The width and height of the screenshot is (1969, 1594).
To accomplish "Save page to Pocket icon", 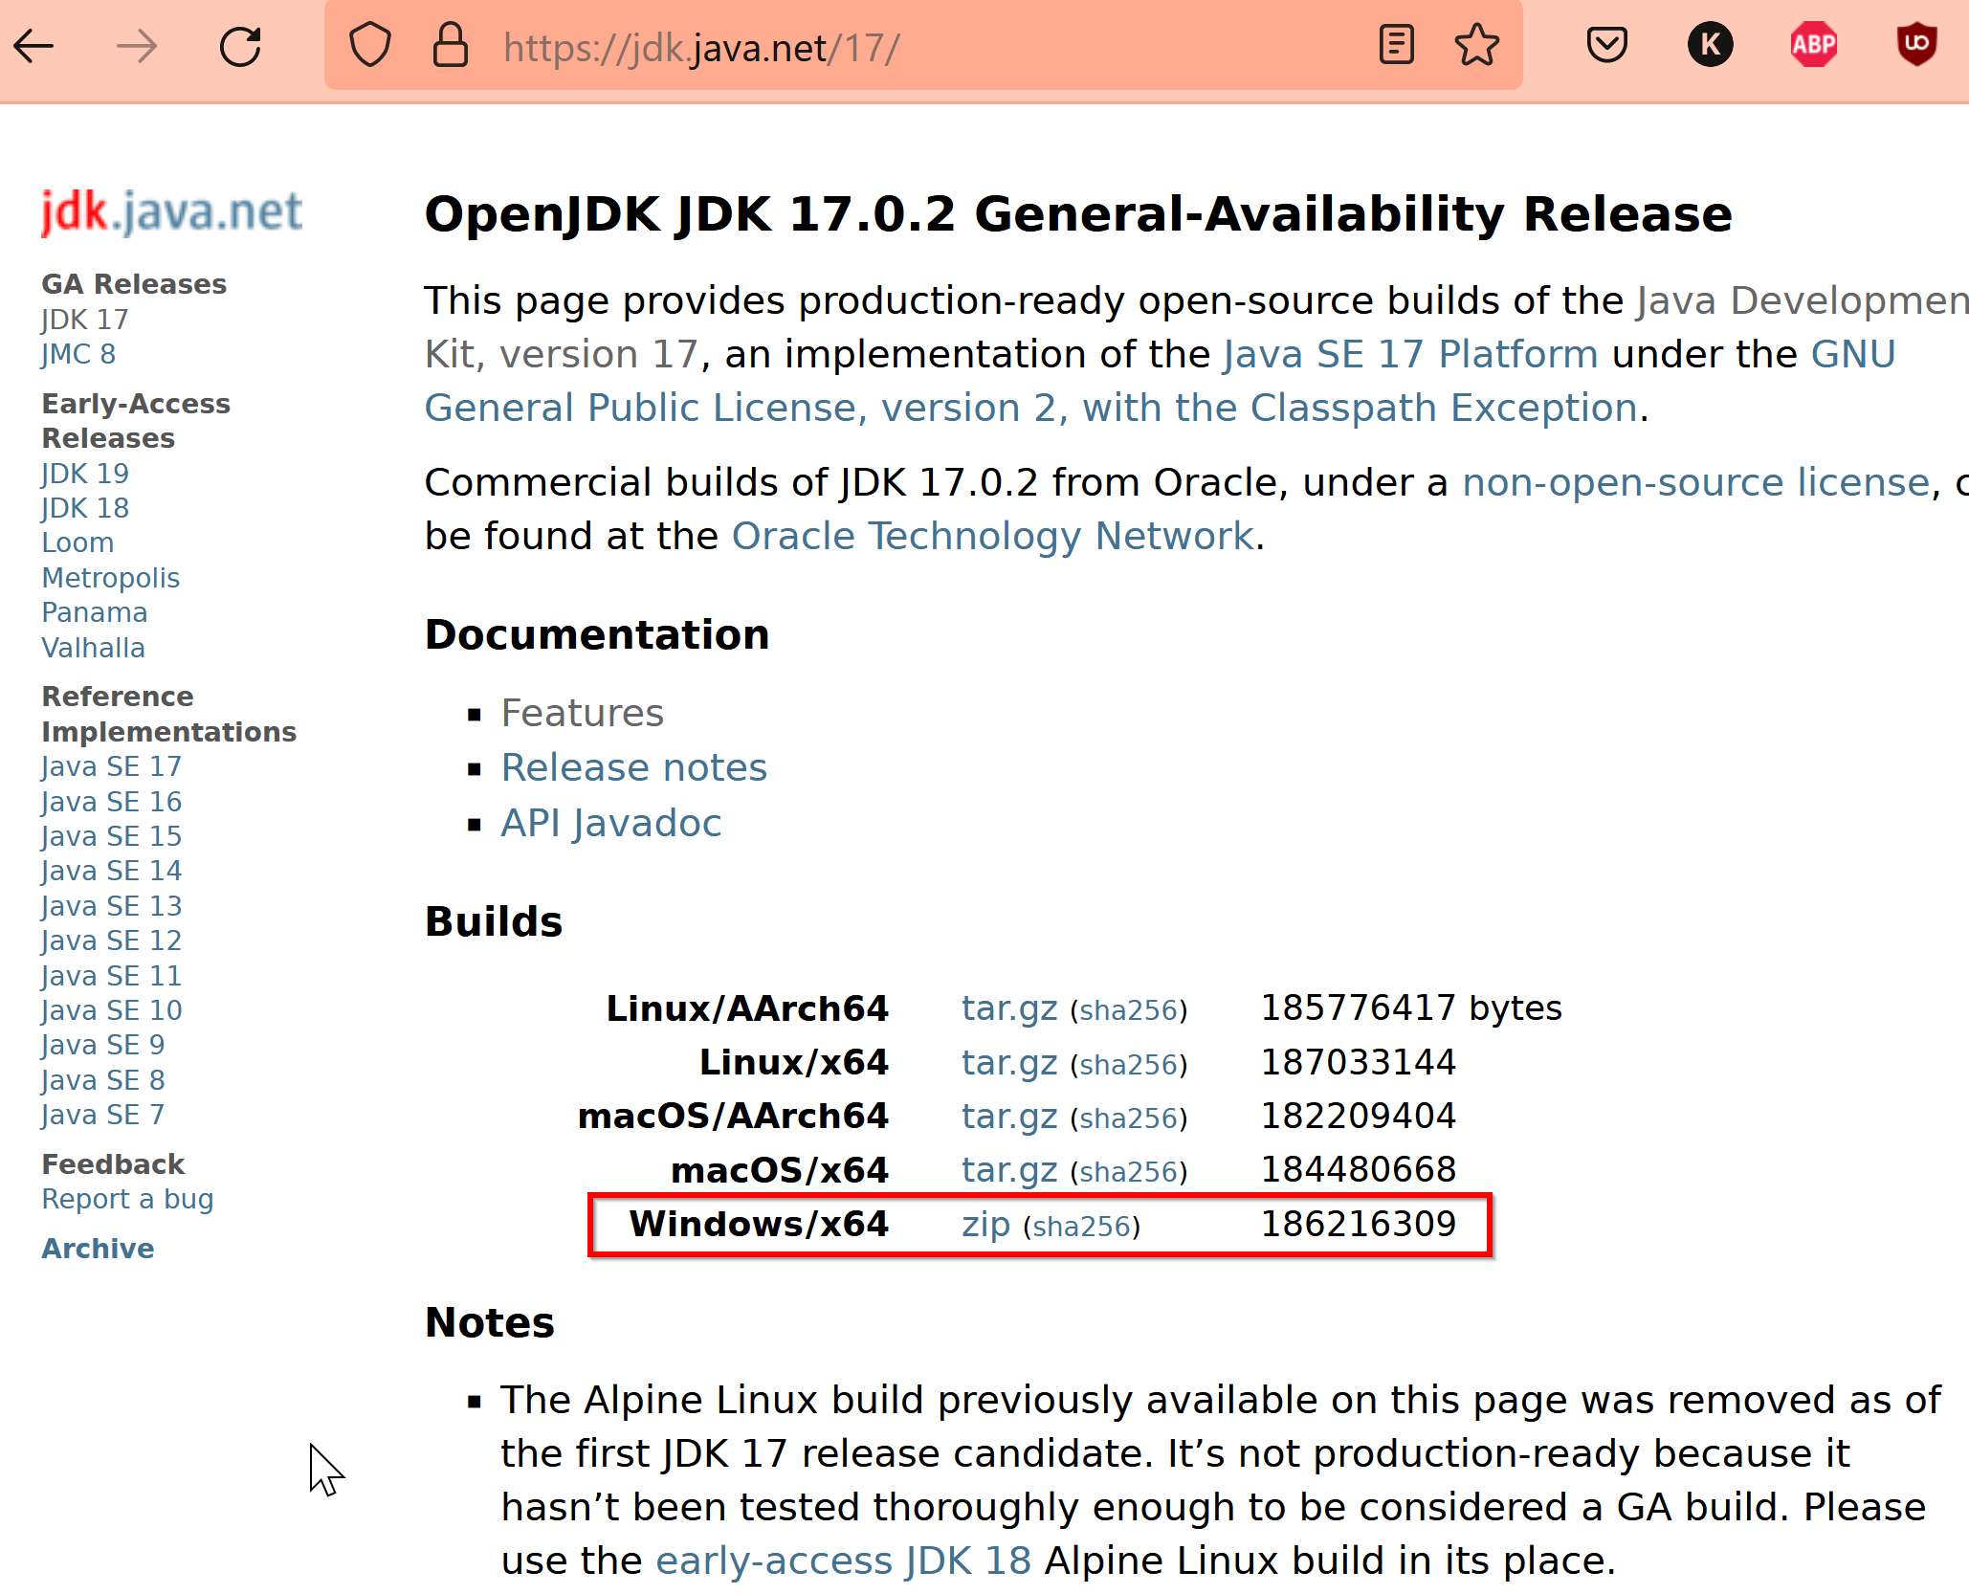I will click(1607, 45).
